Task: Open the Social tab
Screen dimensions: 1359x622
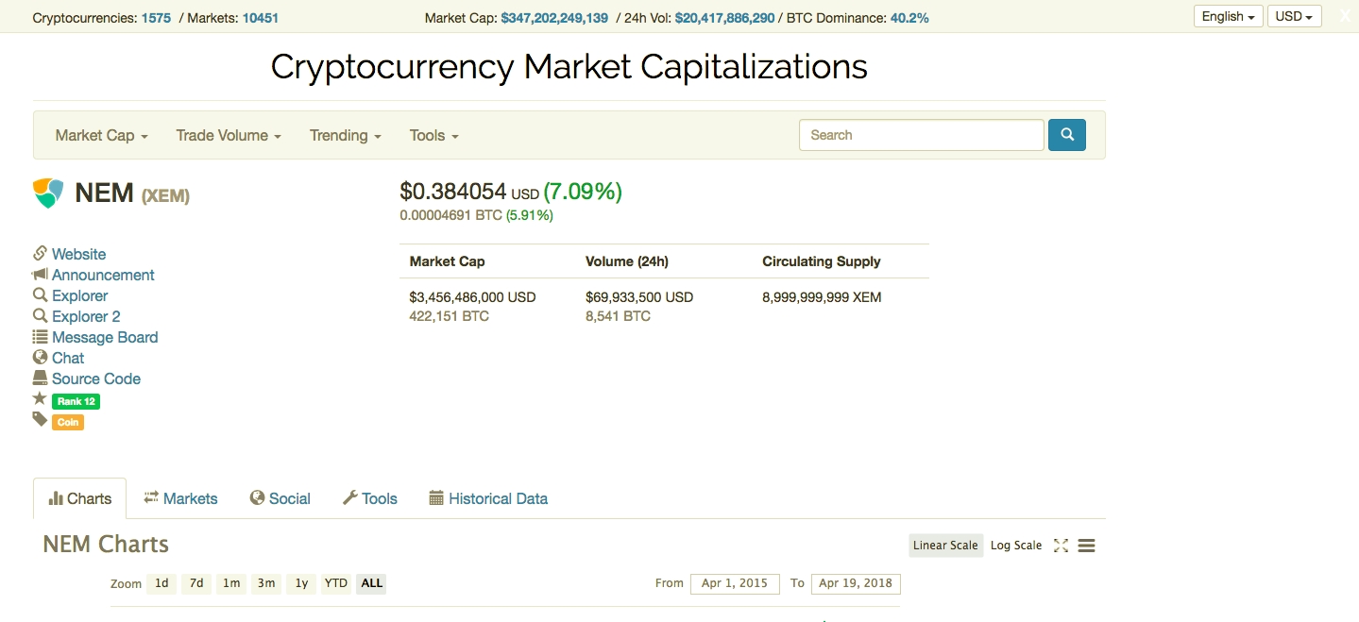Action: [x=280, y=498]
